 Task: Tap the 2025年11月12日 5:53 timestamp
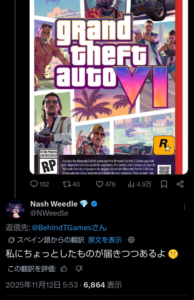point(42,285)
